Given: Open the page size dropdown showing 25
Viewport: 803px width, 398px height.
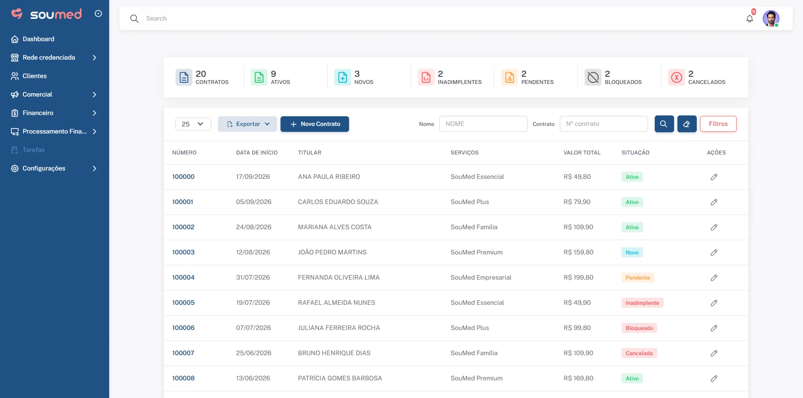Looking at the screenshot, I should click(x=193, y=124).
